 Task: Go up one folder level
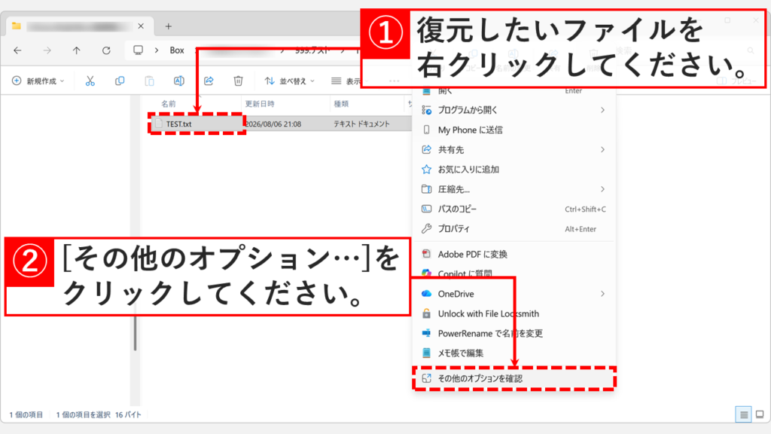click(77, 50)
